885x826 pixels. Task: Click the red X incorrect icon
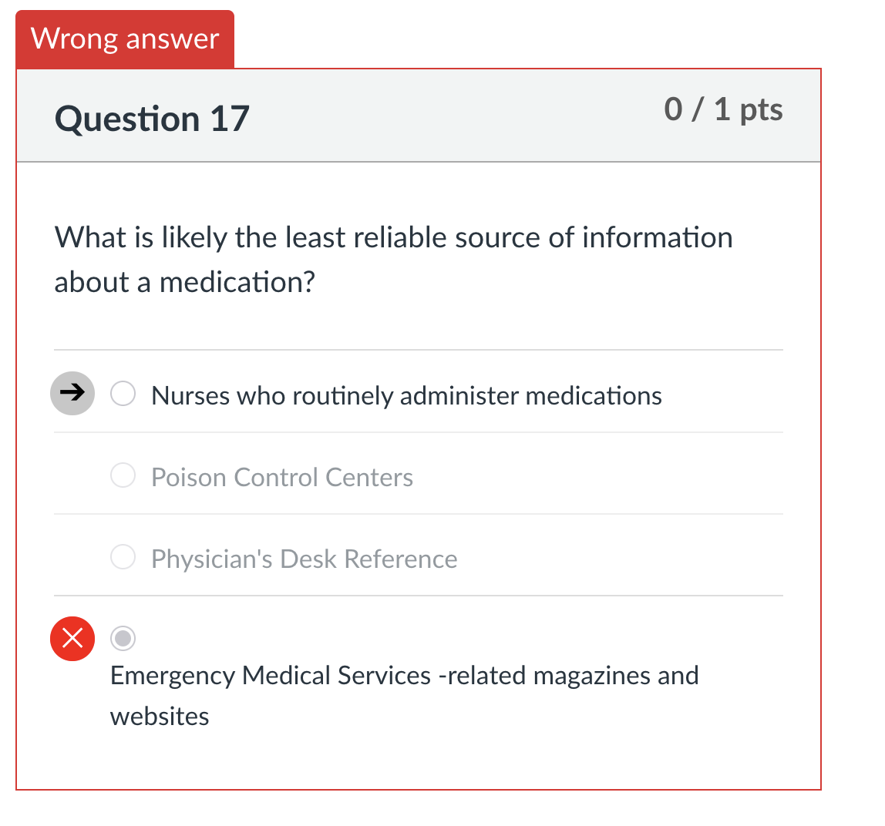(x=72, y=639)
